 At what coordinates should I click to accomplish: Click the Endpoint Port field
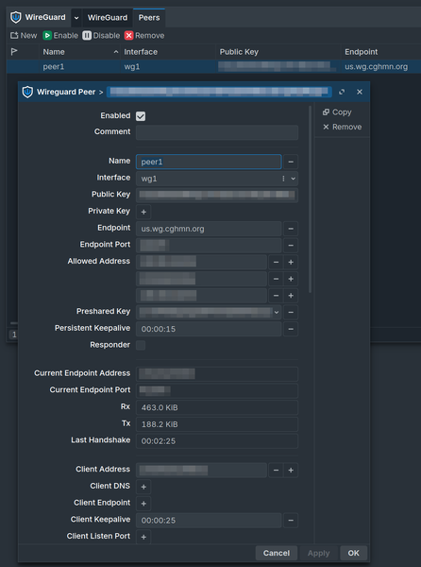209,245
